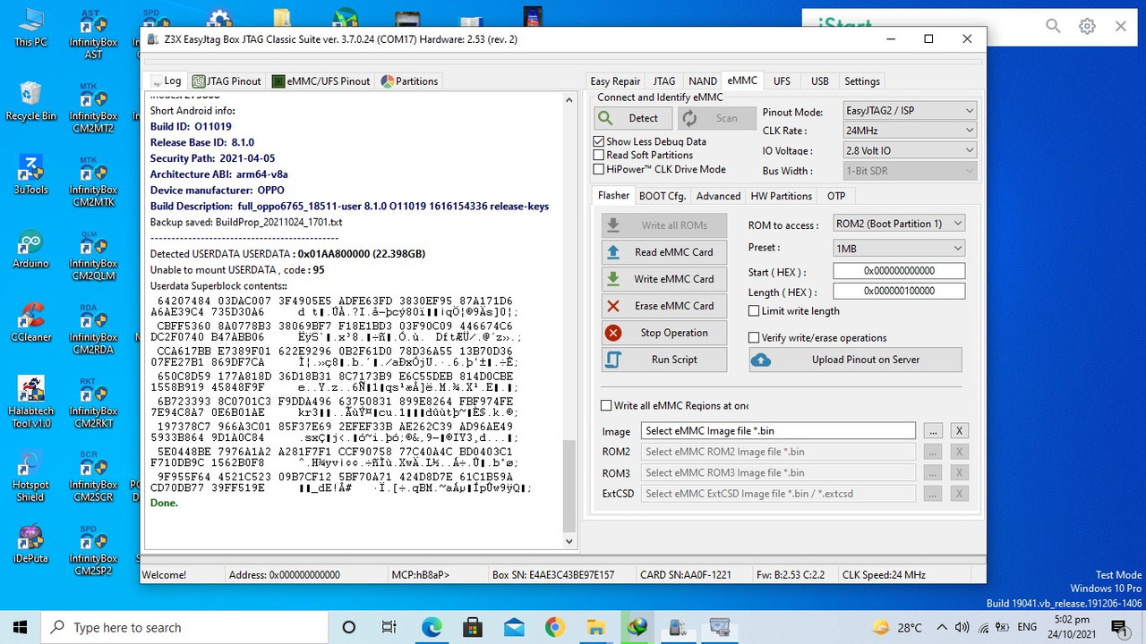Switch to the Easy Repair tab
The width and height of the screenshot is (1146, 644).
point(615,81)
